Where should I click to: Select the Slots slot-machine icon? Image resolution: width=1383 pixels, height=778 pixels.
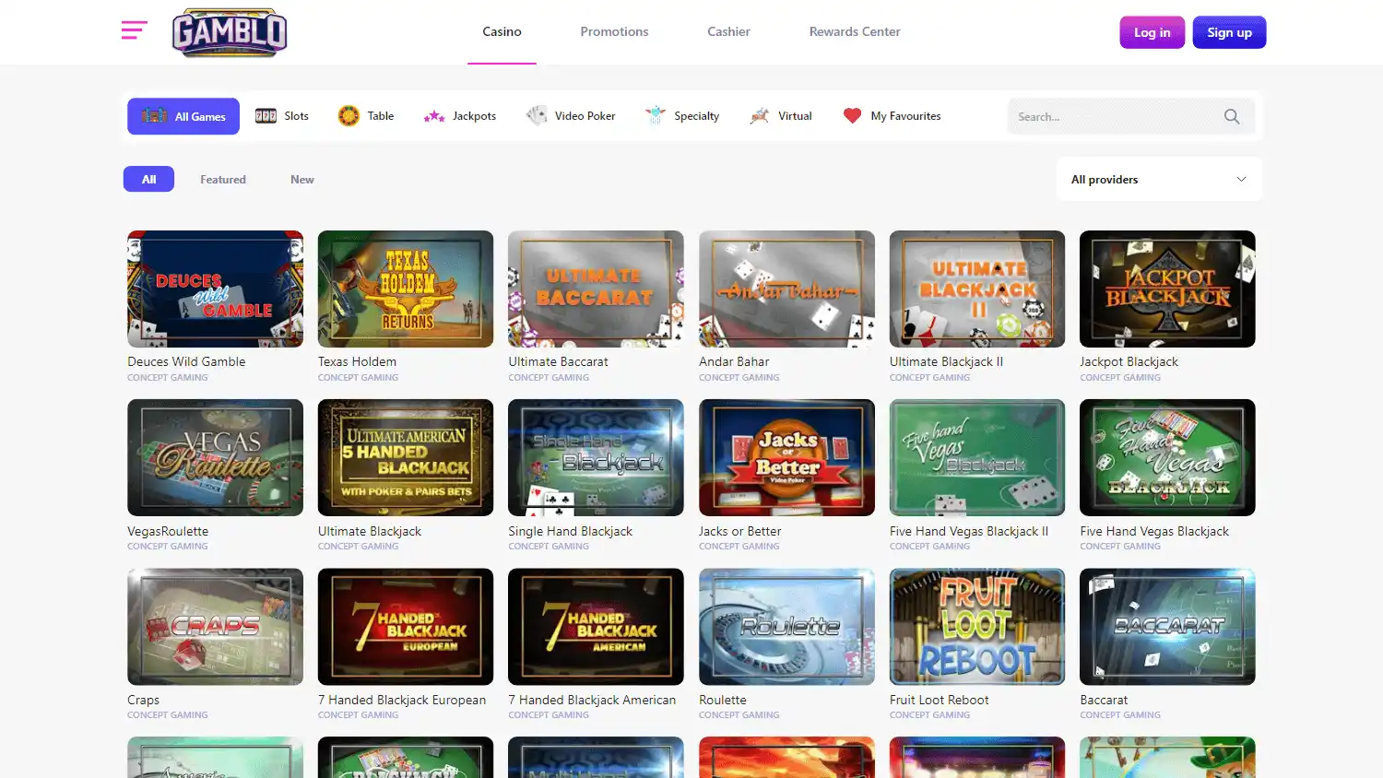(266, 116)
